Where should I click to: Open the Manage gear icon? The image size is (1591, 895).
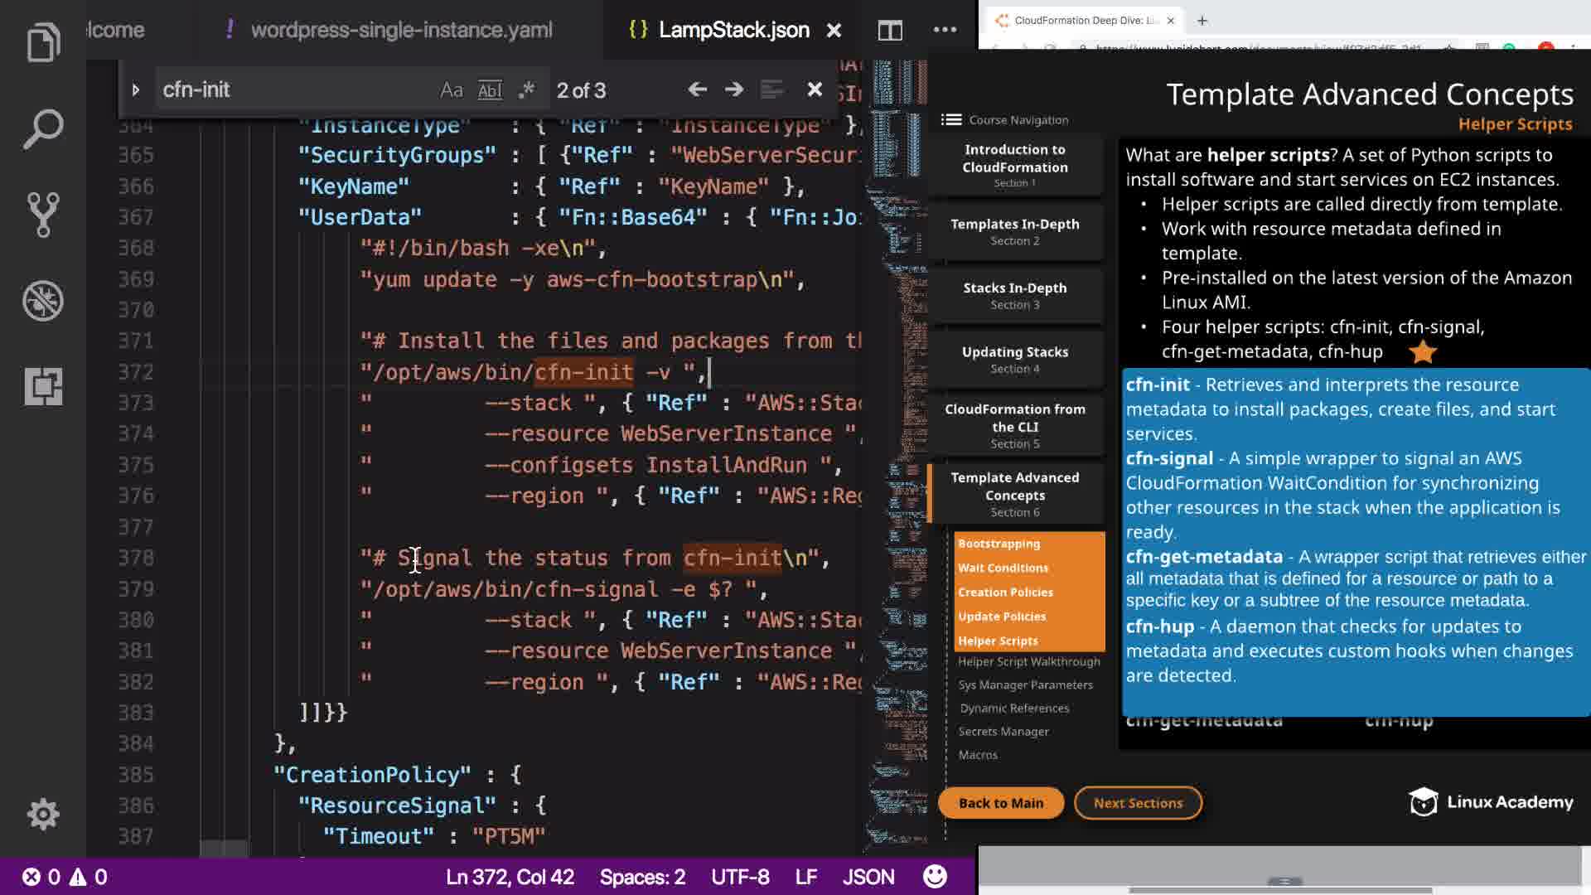(43, 815)
